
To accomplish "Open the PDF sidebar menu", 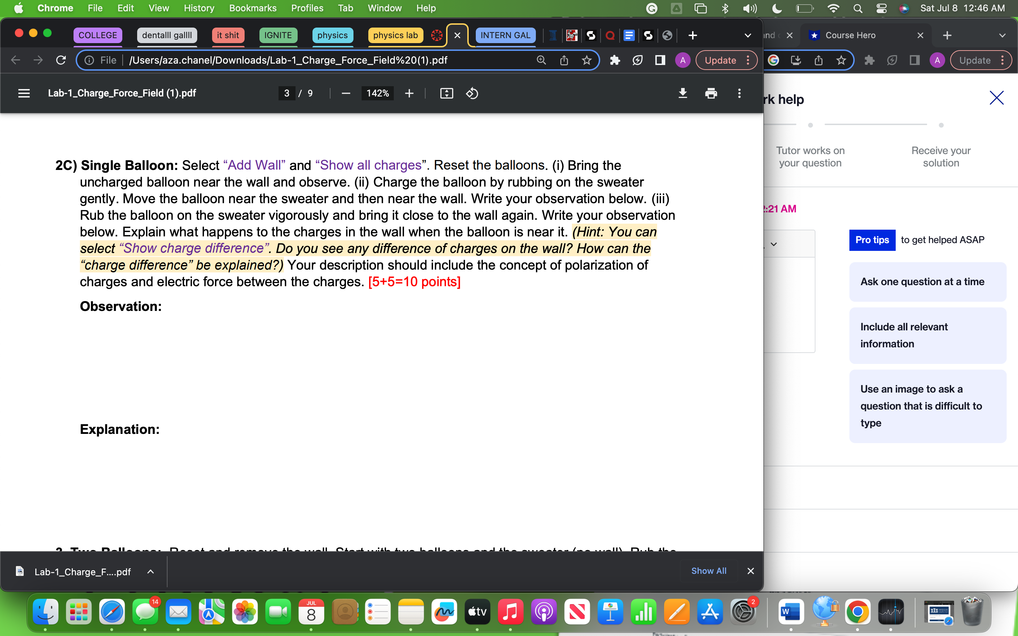I will (x=24, y=93).
